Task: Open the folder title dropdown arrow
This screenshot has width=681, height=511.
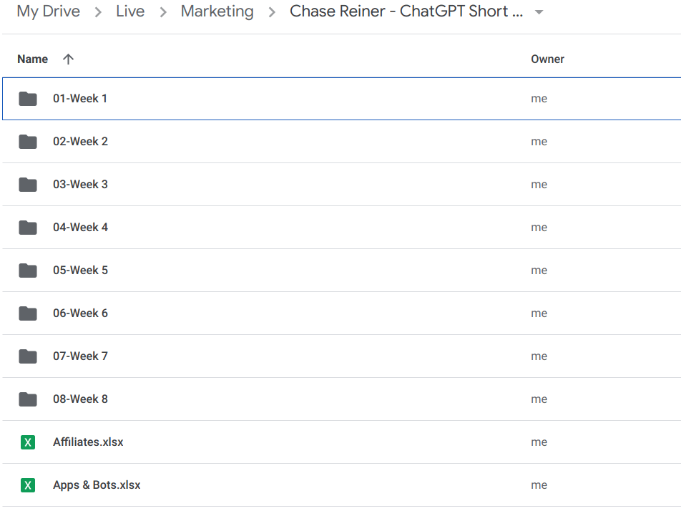Action: 538,12
